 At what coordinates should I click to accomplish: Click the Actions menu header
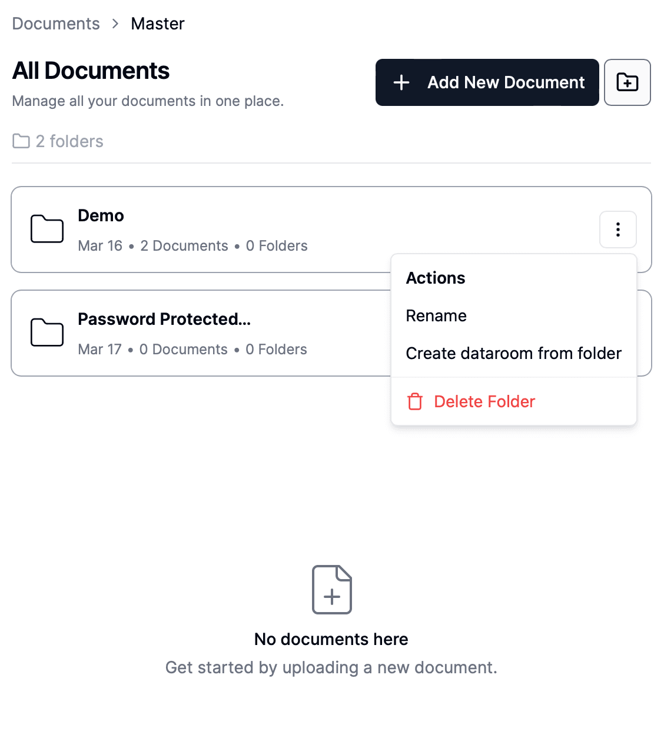coord(435,278)
